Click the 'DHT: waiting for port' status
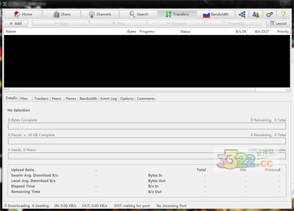 [132, 206]
